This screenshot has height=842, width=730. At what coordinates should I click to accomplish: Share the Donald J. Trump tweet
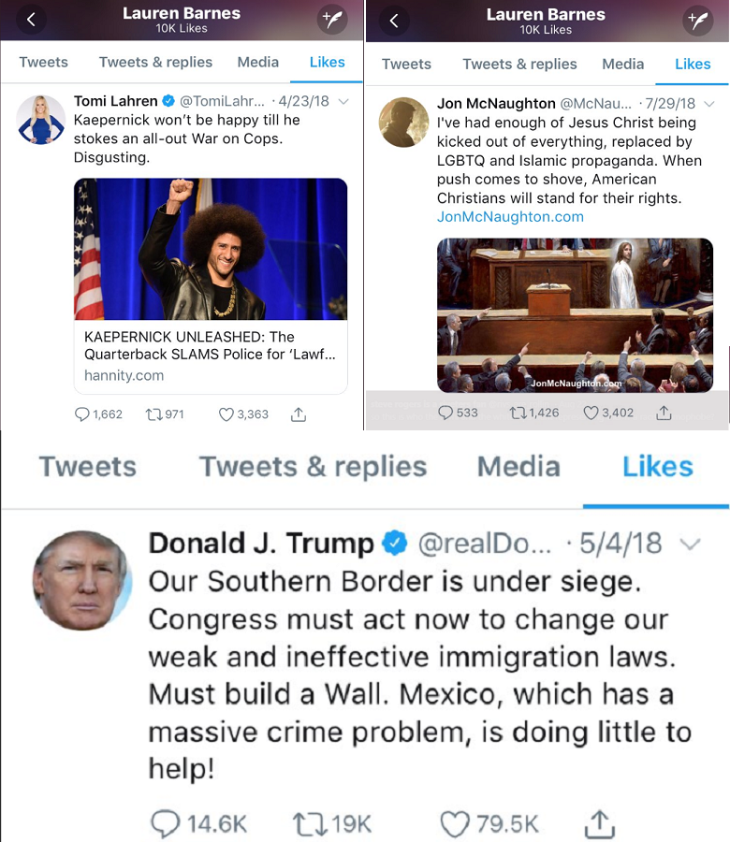pos(599,823)
